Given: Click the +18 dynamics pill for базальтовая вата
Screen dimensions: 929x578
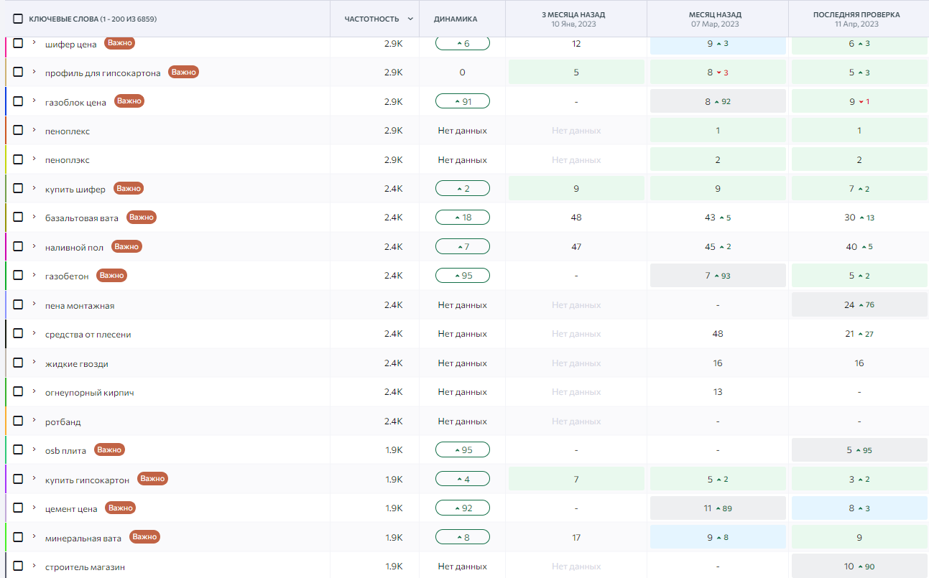Looking at the screenshot, I should pos(463,217).
